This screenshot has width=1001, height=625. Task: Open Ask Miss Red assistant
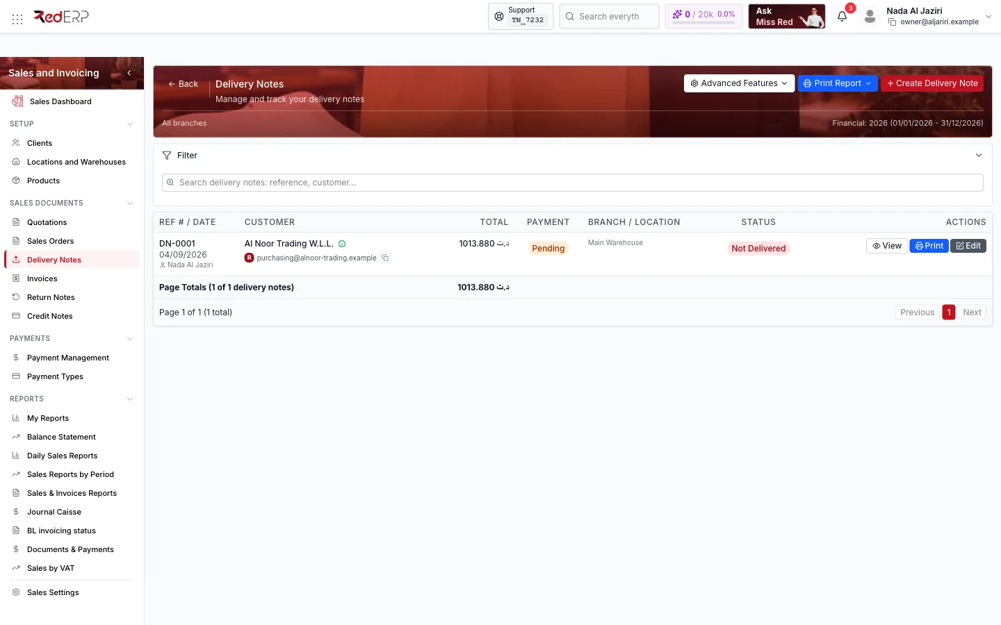coord(787,16)
